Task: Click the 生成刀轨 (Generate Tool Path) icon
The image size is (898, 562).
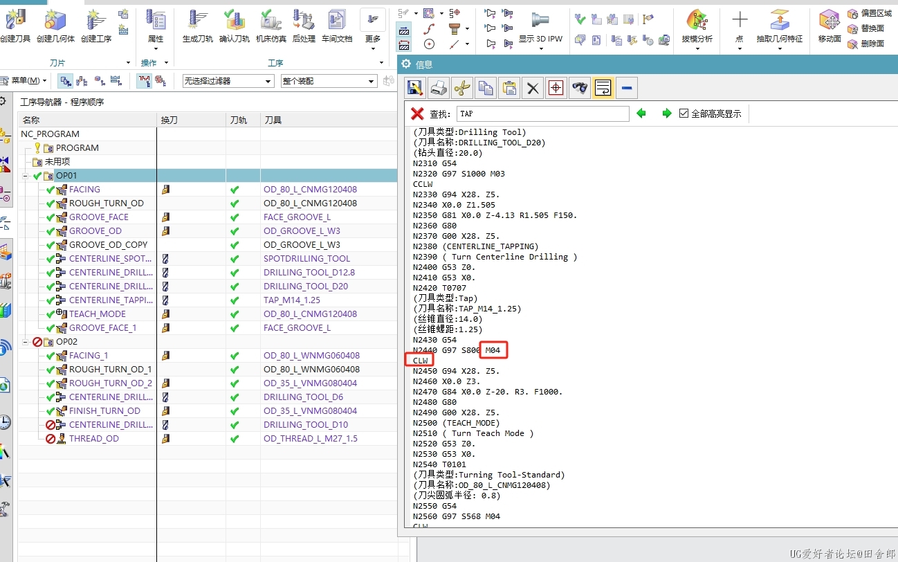Action: [198, 19]
